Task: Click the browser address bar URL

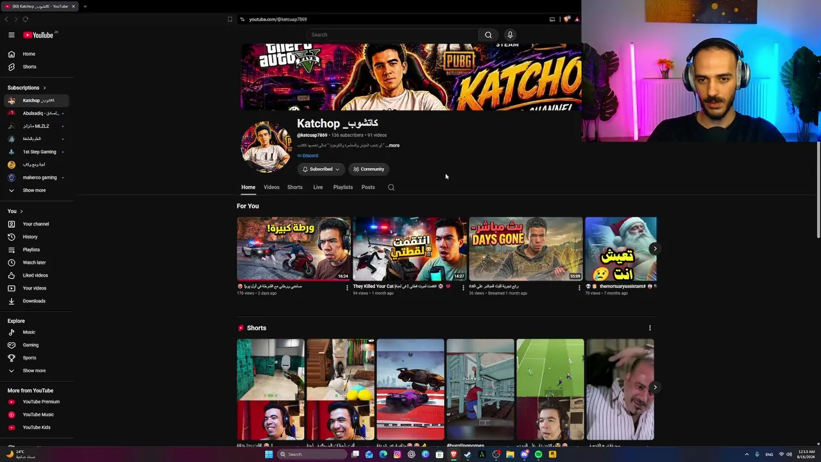Action: [278, 19]
